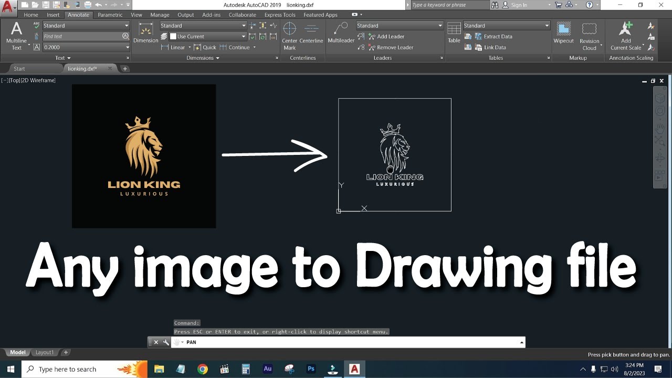This screenshot has height=378, width=672.
Task: Insert a Table from the ribbon
Action: (x=454, y=33)
